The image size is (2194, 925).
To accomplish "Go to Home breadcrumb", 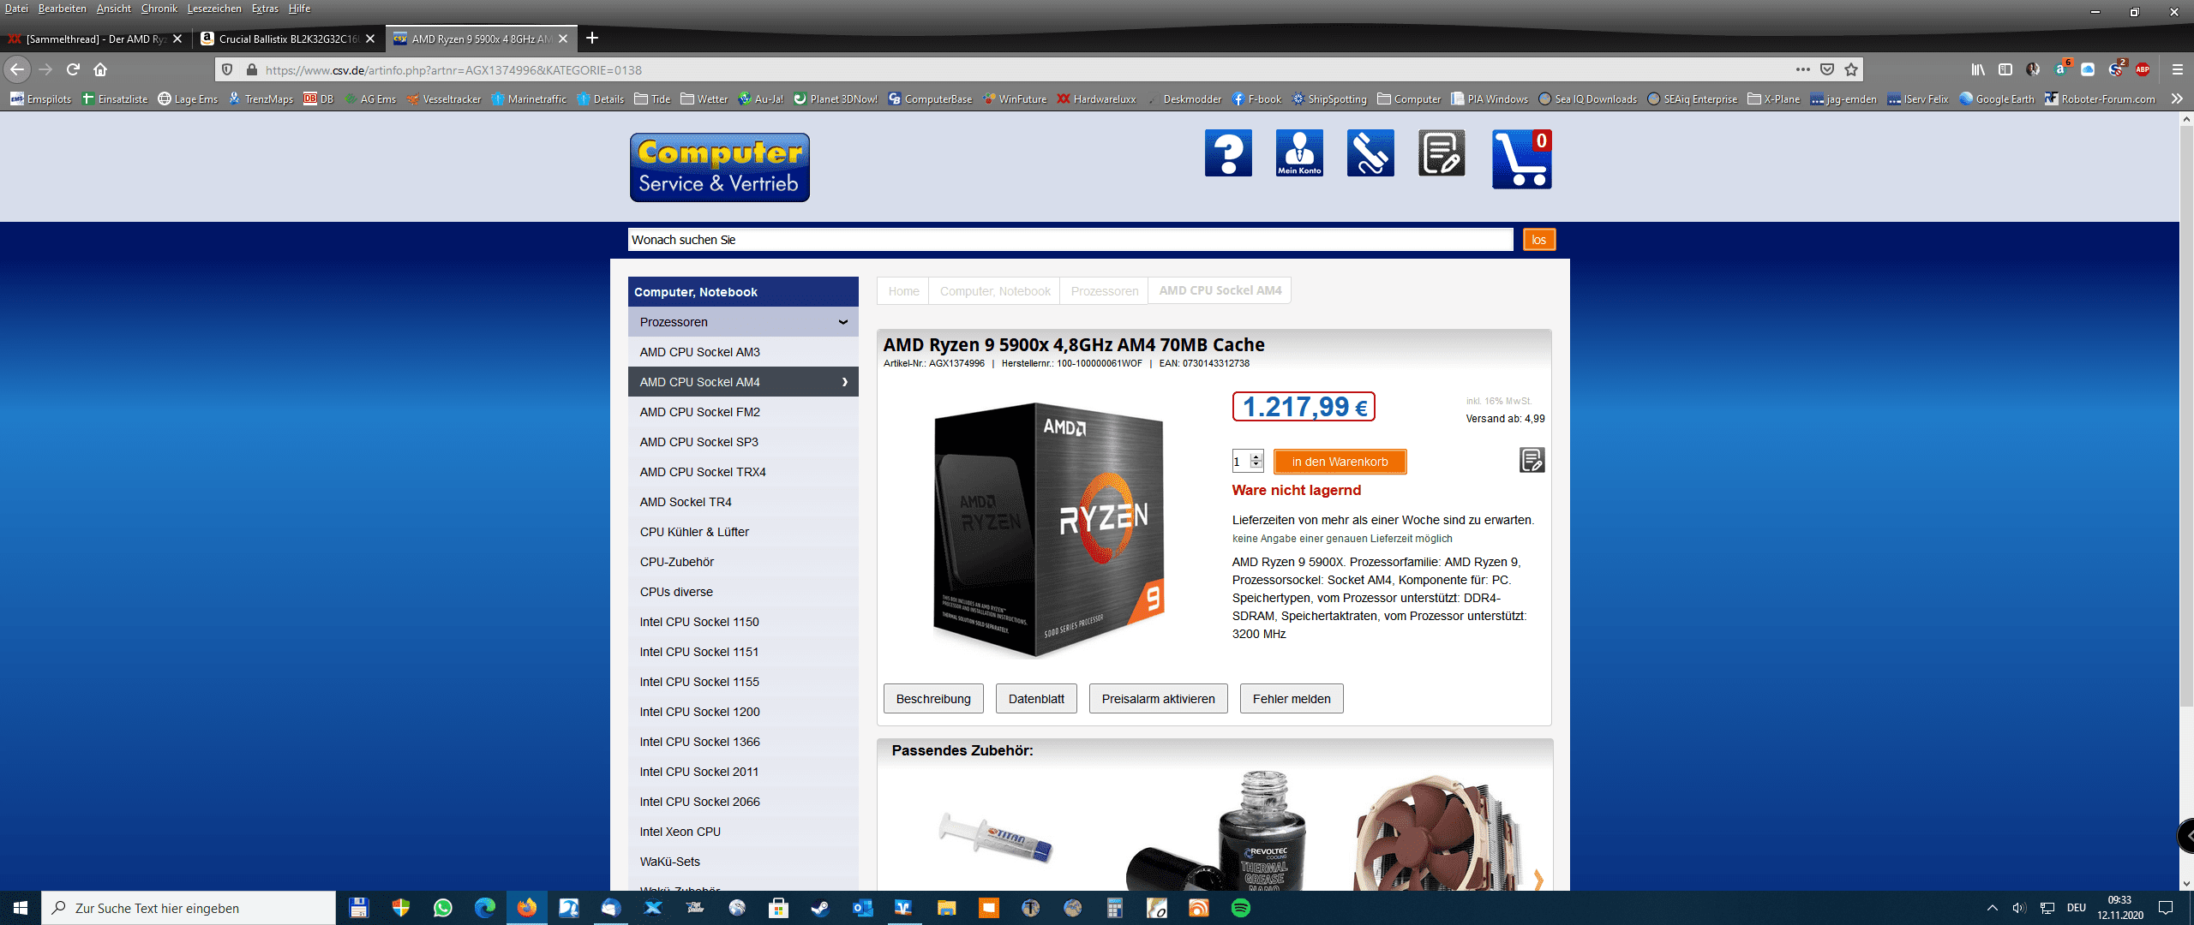I will coord(903,291).
